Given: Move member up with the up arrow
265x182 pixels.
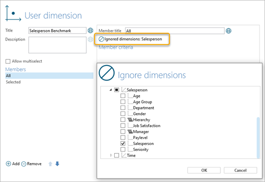Looking at the screenshot, I should [x=50, y=164].
